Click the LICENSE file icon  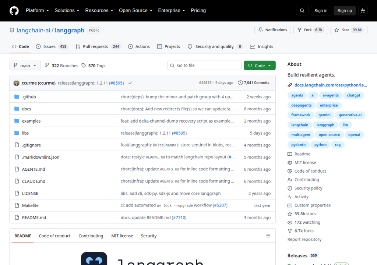[x=17, y=193]
